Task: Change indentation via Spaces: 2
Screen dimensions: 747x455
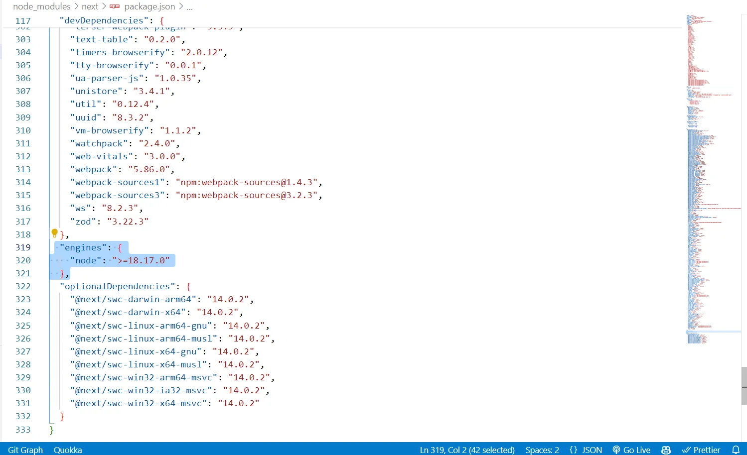Action: (542, 450)
